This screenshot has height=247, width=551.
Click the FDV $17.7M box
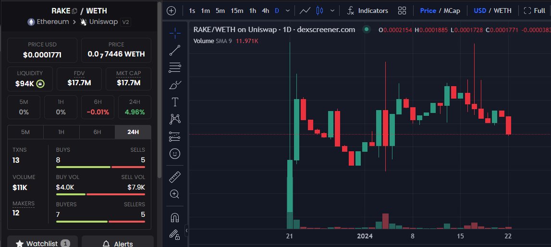[x=79, y=79]
